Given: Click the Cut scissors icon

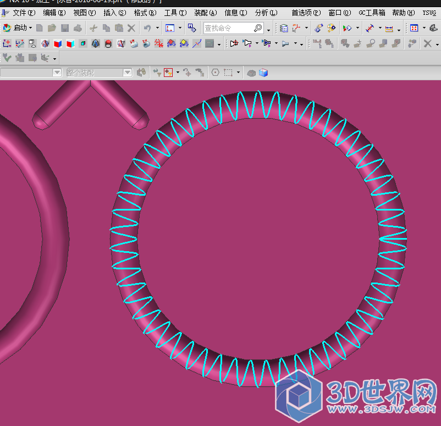Looking at the screenshot, I should tap(93, 28).
